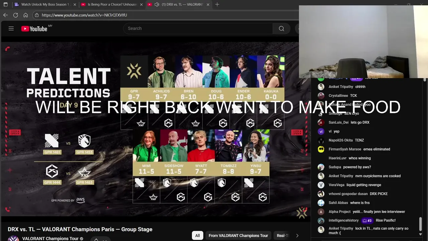The image size is (428, 241).
Task: Click 'finally jenn lee interviewer' message
Action: [x=379, y=212]
